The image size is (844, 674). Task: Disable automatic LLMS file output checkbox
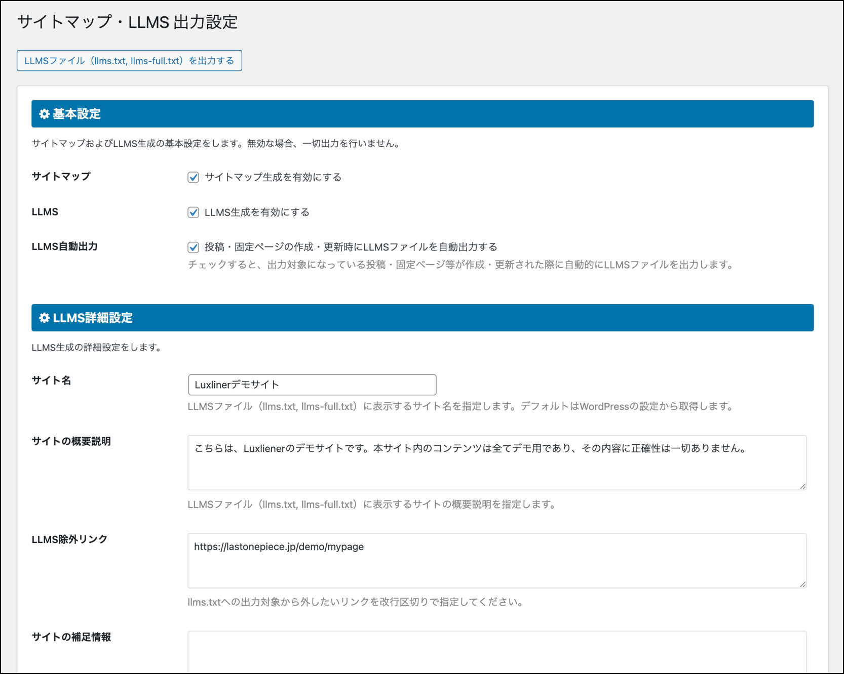193,247
